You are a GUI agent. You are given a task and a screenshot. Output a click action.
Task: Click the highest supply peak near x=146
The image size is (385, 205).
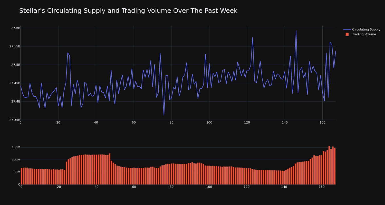point(296,31)
